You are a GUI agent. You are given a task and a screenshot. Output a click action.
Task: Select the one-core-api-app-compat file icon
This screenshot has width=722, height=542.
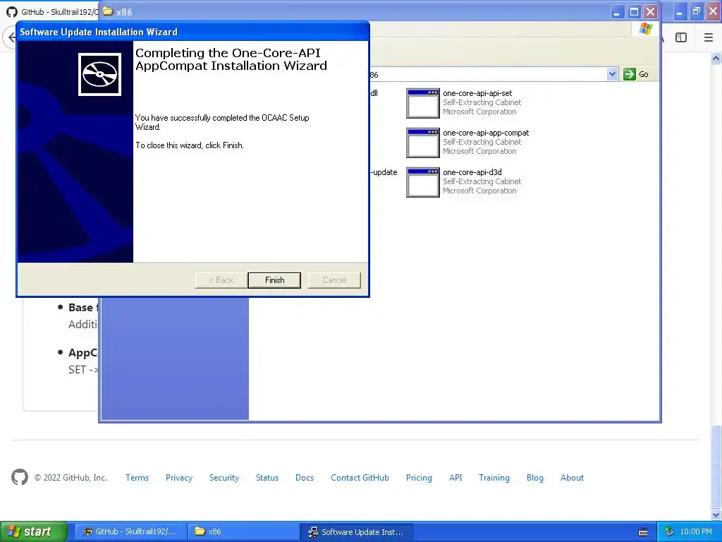tap(423, 143)
